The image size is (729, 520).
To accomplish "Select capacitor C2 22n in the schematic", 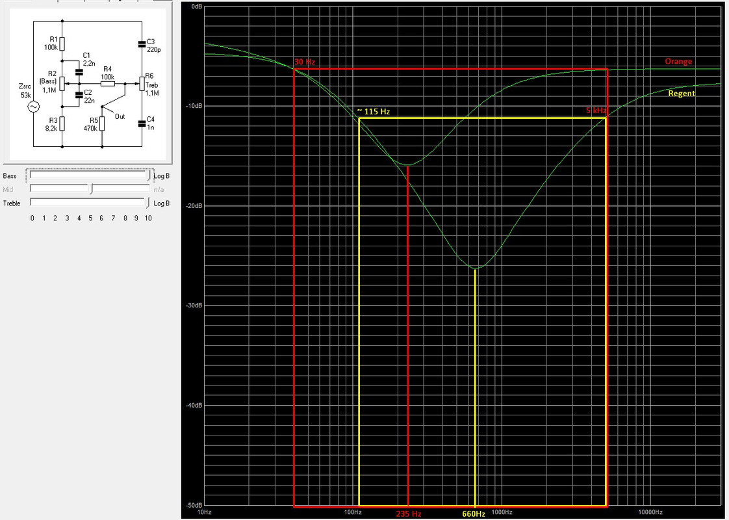I will point(79,96).
